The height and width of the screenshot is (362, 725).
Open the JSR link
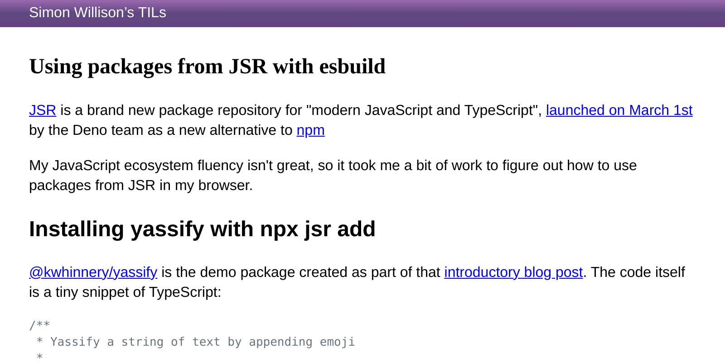(42, 110)
